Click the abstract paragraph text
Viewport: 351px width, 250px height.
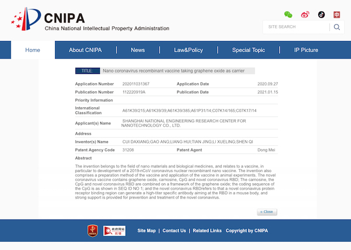click(x=175, y=182)
